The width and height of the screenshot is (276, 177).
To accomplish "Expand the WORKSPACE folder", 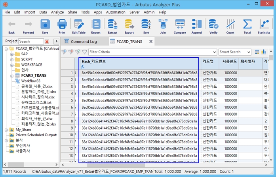I will pyautogui.click(x=12, y=65).
